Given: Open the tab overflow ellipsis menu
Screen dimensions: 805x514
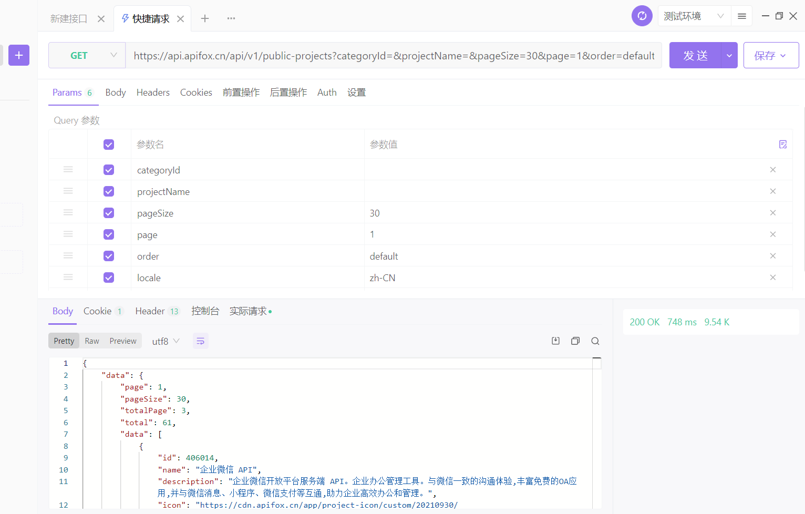Looking at the screenshot, I should coord(231,18).
